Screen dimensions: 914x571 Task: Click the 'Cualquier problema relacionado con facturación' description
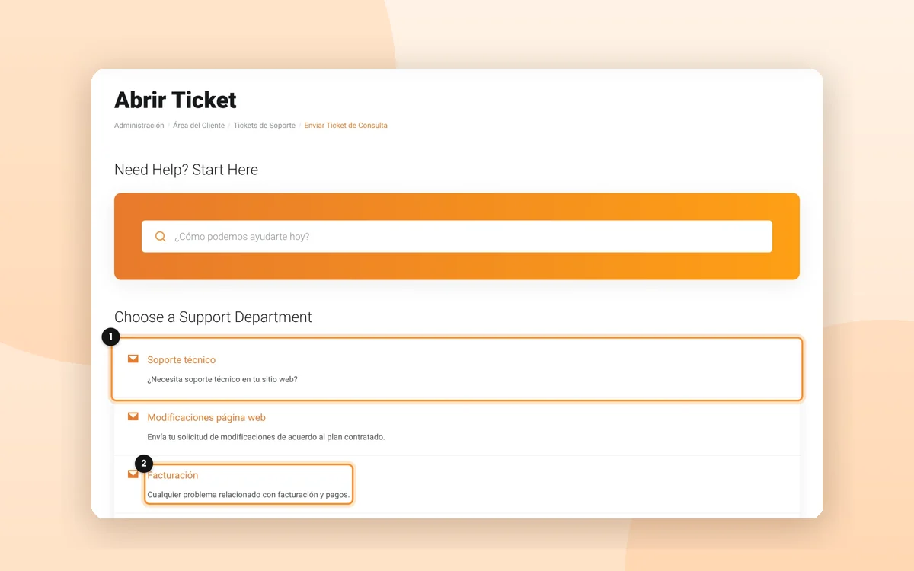click(248, 495)
